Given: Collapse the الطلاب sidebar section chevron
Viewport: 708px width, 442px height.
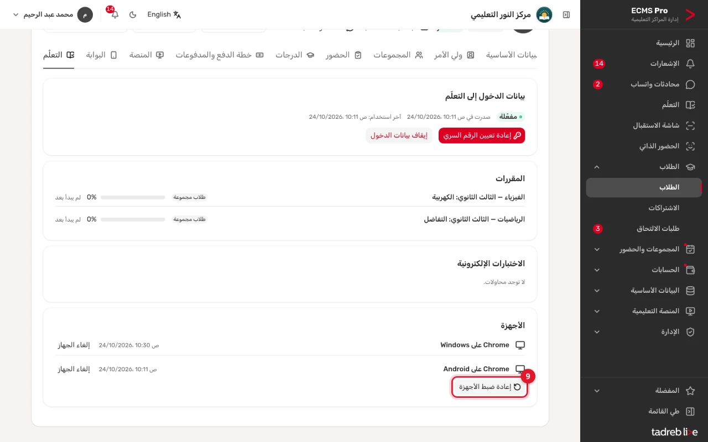Looking at the screenshot, I should 597,167.
